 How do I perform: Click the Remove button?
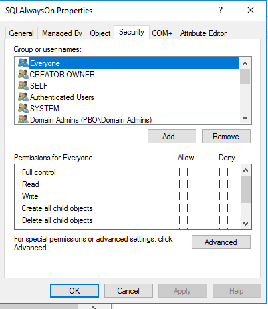pyautogui.click(x=226, y=137)
